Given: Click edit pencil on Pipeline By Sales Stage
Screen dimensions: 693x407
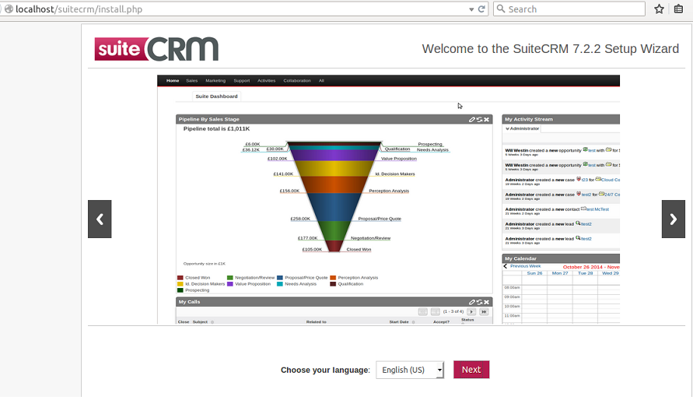Looking at the screenshot, I should [x=472, y=119].
